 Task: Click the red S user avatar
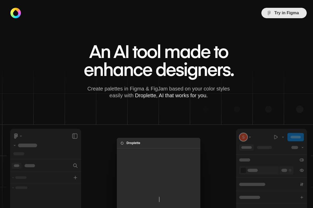pyautogui.click(x=243, y=137)
